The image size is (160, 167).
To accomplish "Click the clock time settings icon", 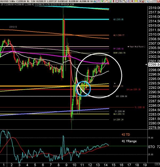I will (x=117, y=1).
